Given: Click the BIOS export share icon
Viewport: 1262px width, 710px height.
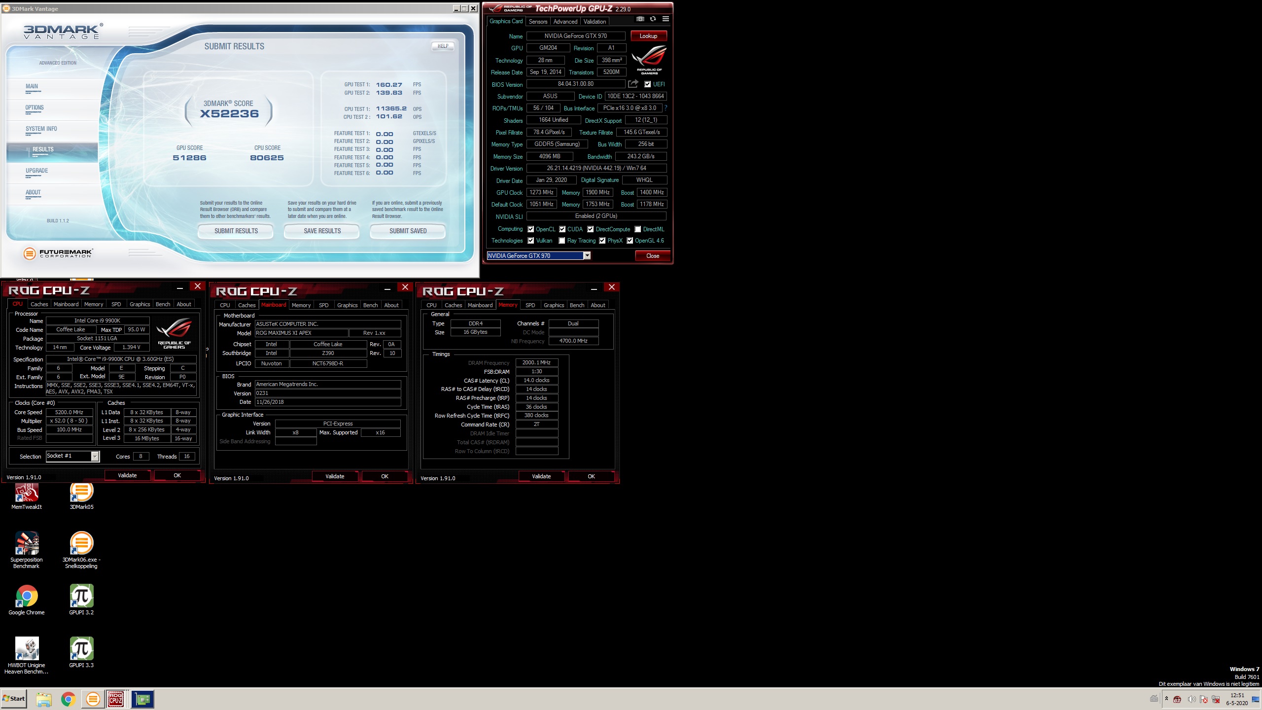Looking at the screenshot, I should [633, 84].
